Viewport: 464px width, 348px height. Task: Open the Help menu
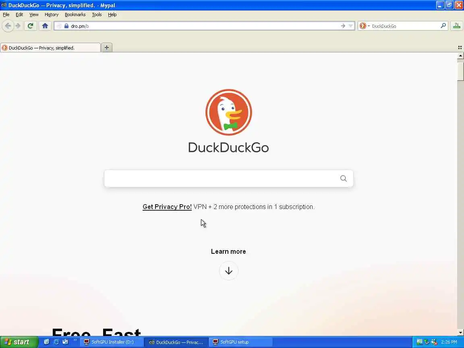click(112, 14)
